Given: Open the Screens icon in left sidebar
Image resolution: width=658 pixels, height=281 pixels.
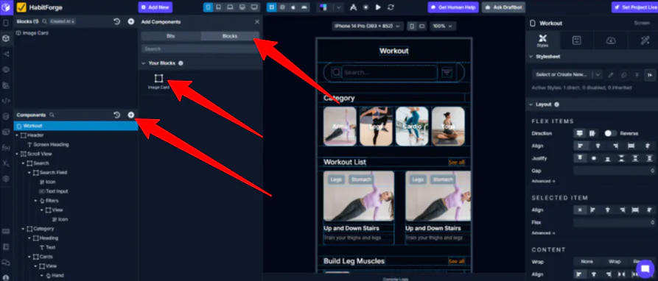Looking at the screenshot, I should (5, 23).
